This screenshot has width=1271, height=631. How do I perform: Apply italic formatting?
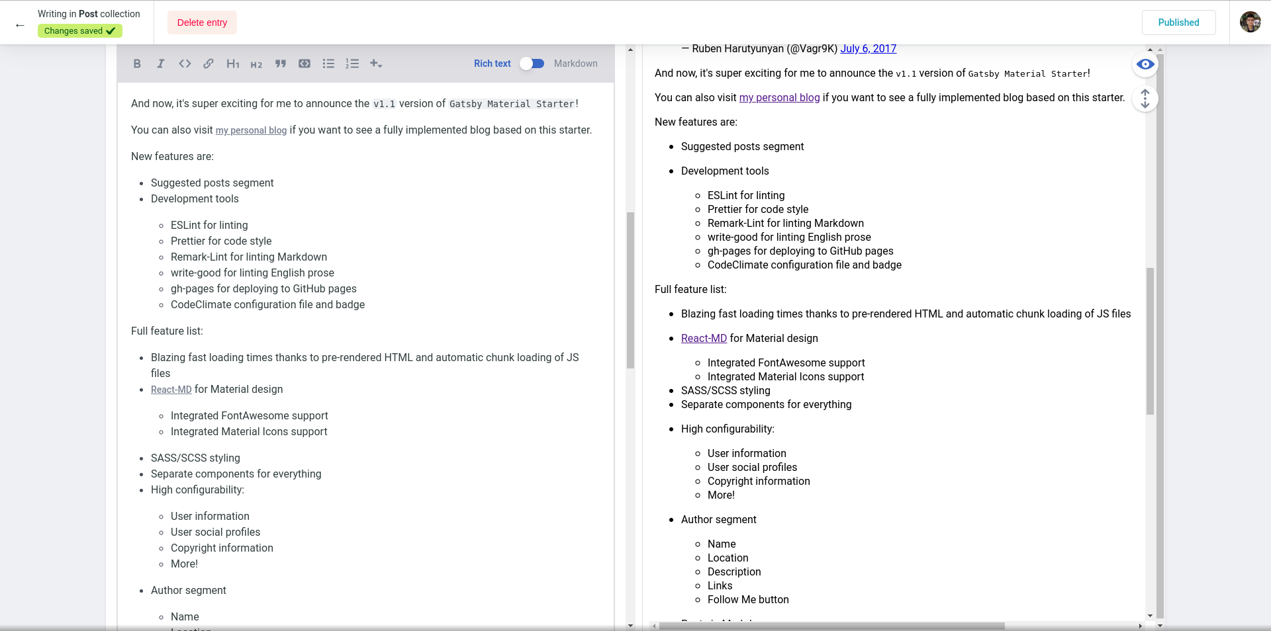click(160, 63)
